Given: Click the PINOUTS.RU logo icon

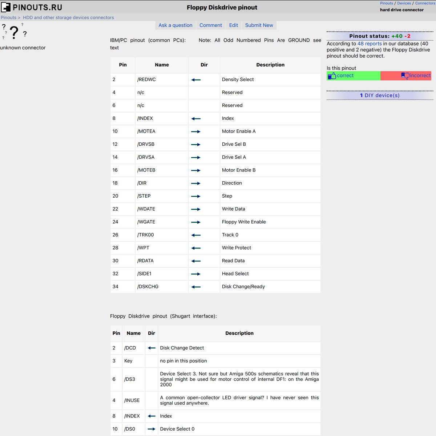Looking at the screenshot, I should [6, 7].
